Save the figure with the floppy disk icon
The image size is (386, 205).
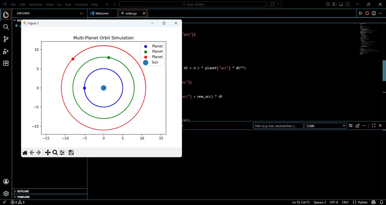point(71,153)
